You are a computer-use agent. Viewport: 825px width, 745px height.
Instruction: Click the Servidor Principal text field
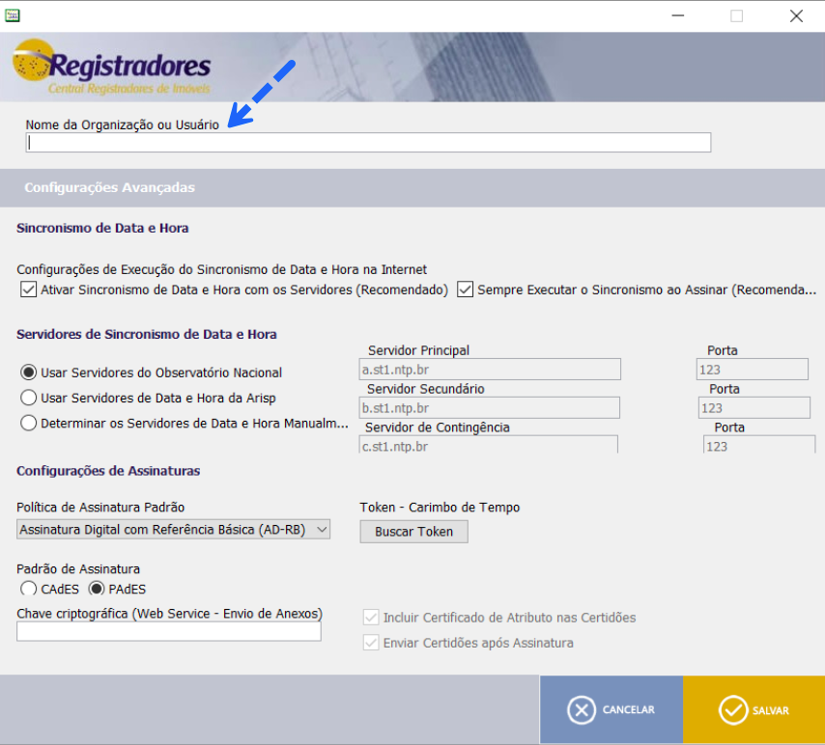click(490, 369)
